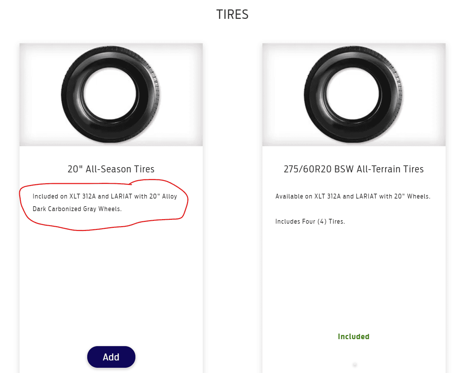The width and height of the screenshot is (462, 373).
Task: Click the TIRES section heading
Action: click(x=232, y=15)
